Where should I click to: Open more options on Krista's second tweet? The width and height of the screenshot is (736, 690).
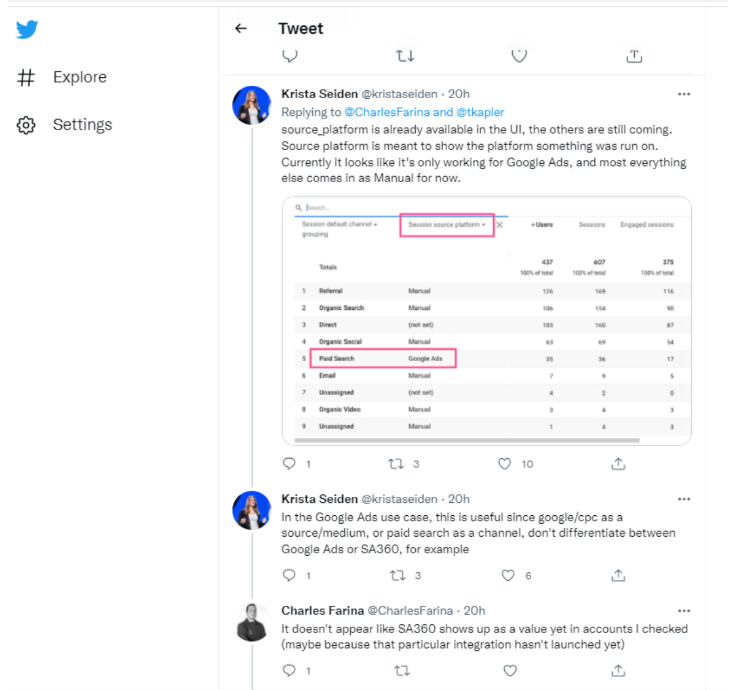tap(684, 499)
